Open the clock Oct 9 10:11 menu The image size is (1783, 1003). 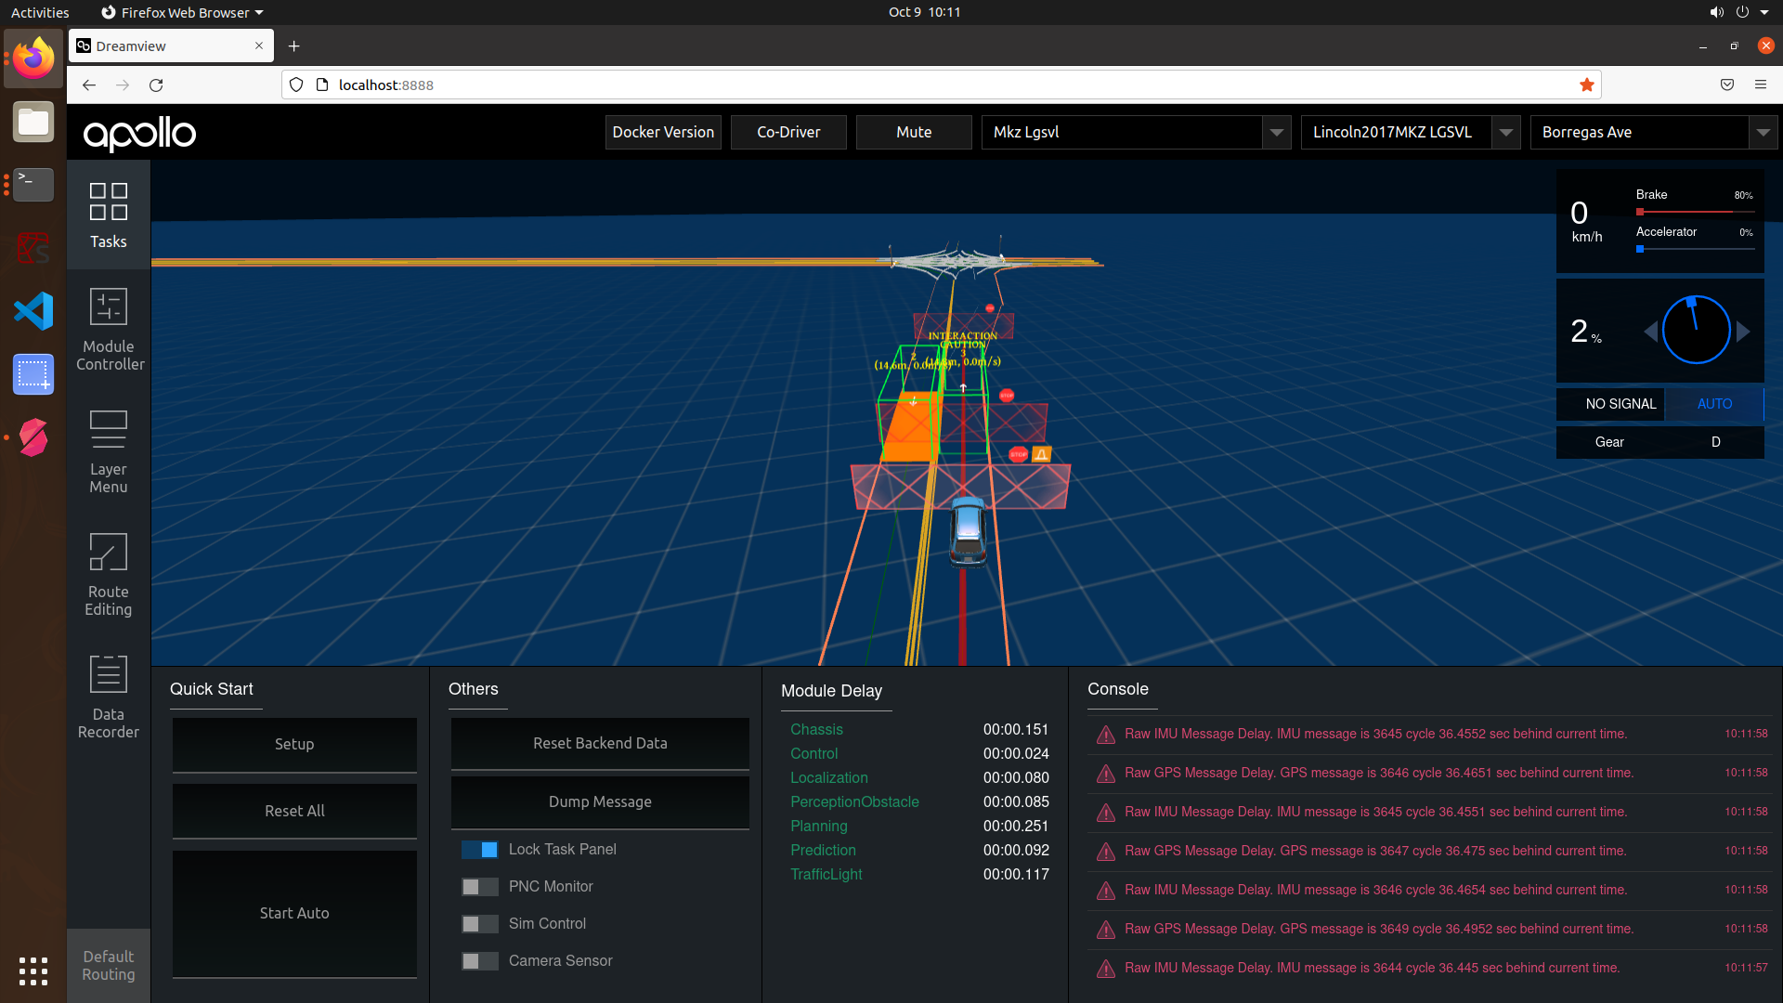click(924, 12)
